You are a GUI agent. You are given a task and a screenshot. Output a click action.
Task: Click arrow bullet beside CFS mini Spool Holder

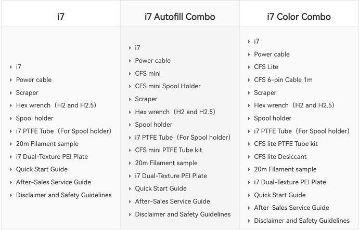coord(130,86)
